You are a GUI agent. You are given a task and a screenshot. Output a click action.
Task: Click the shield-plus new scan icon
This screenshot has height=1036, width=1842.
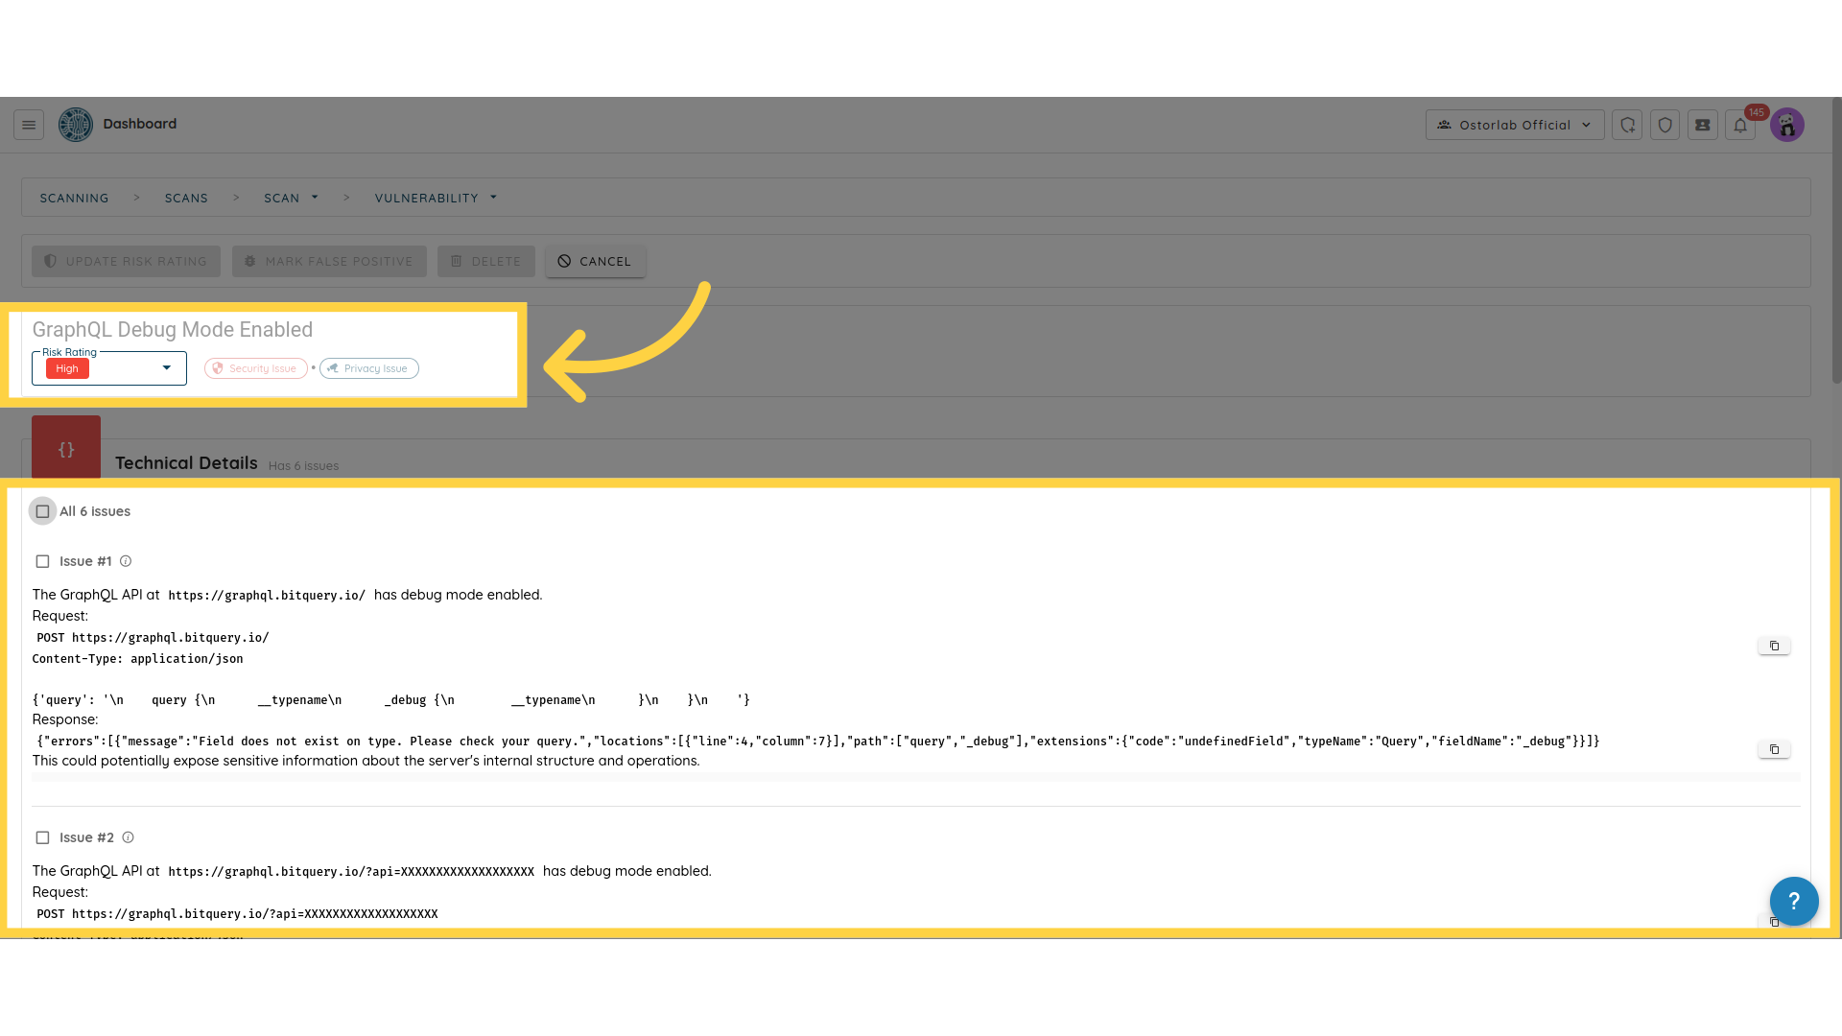(x=1627, y=125)
